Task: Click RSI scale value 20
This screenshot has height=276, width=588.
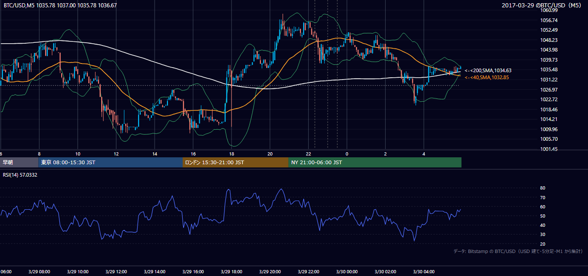Action: 543,244
